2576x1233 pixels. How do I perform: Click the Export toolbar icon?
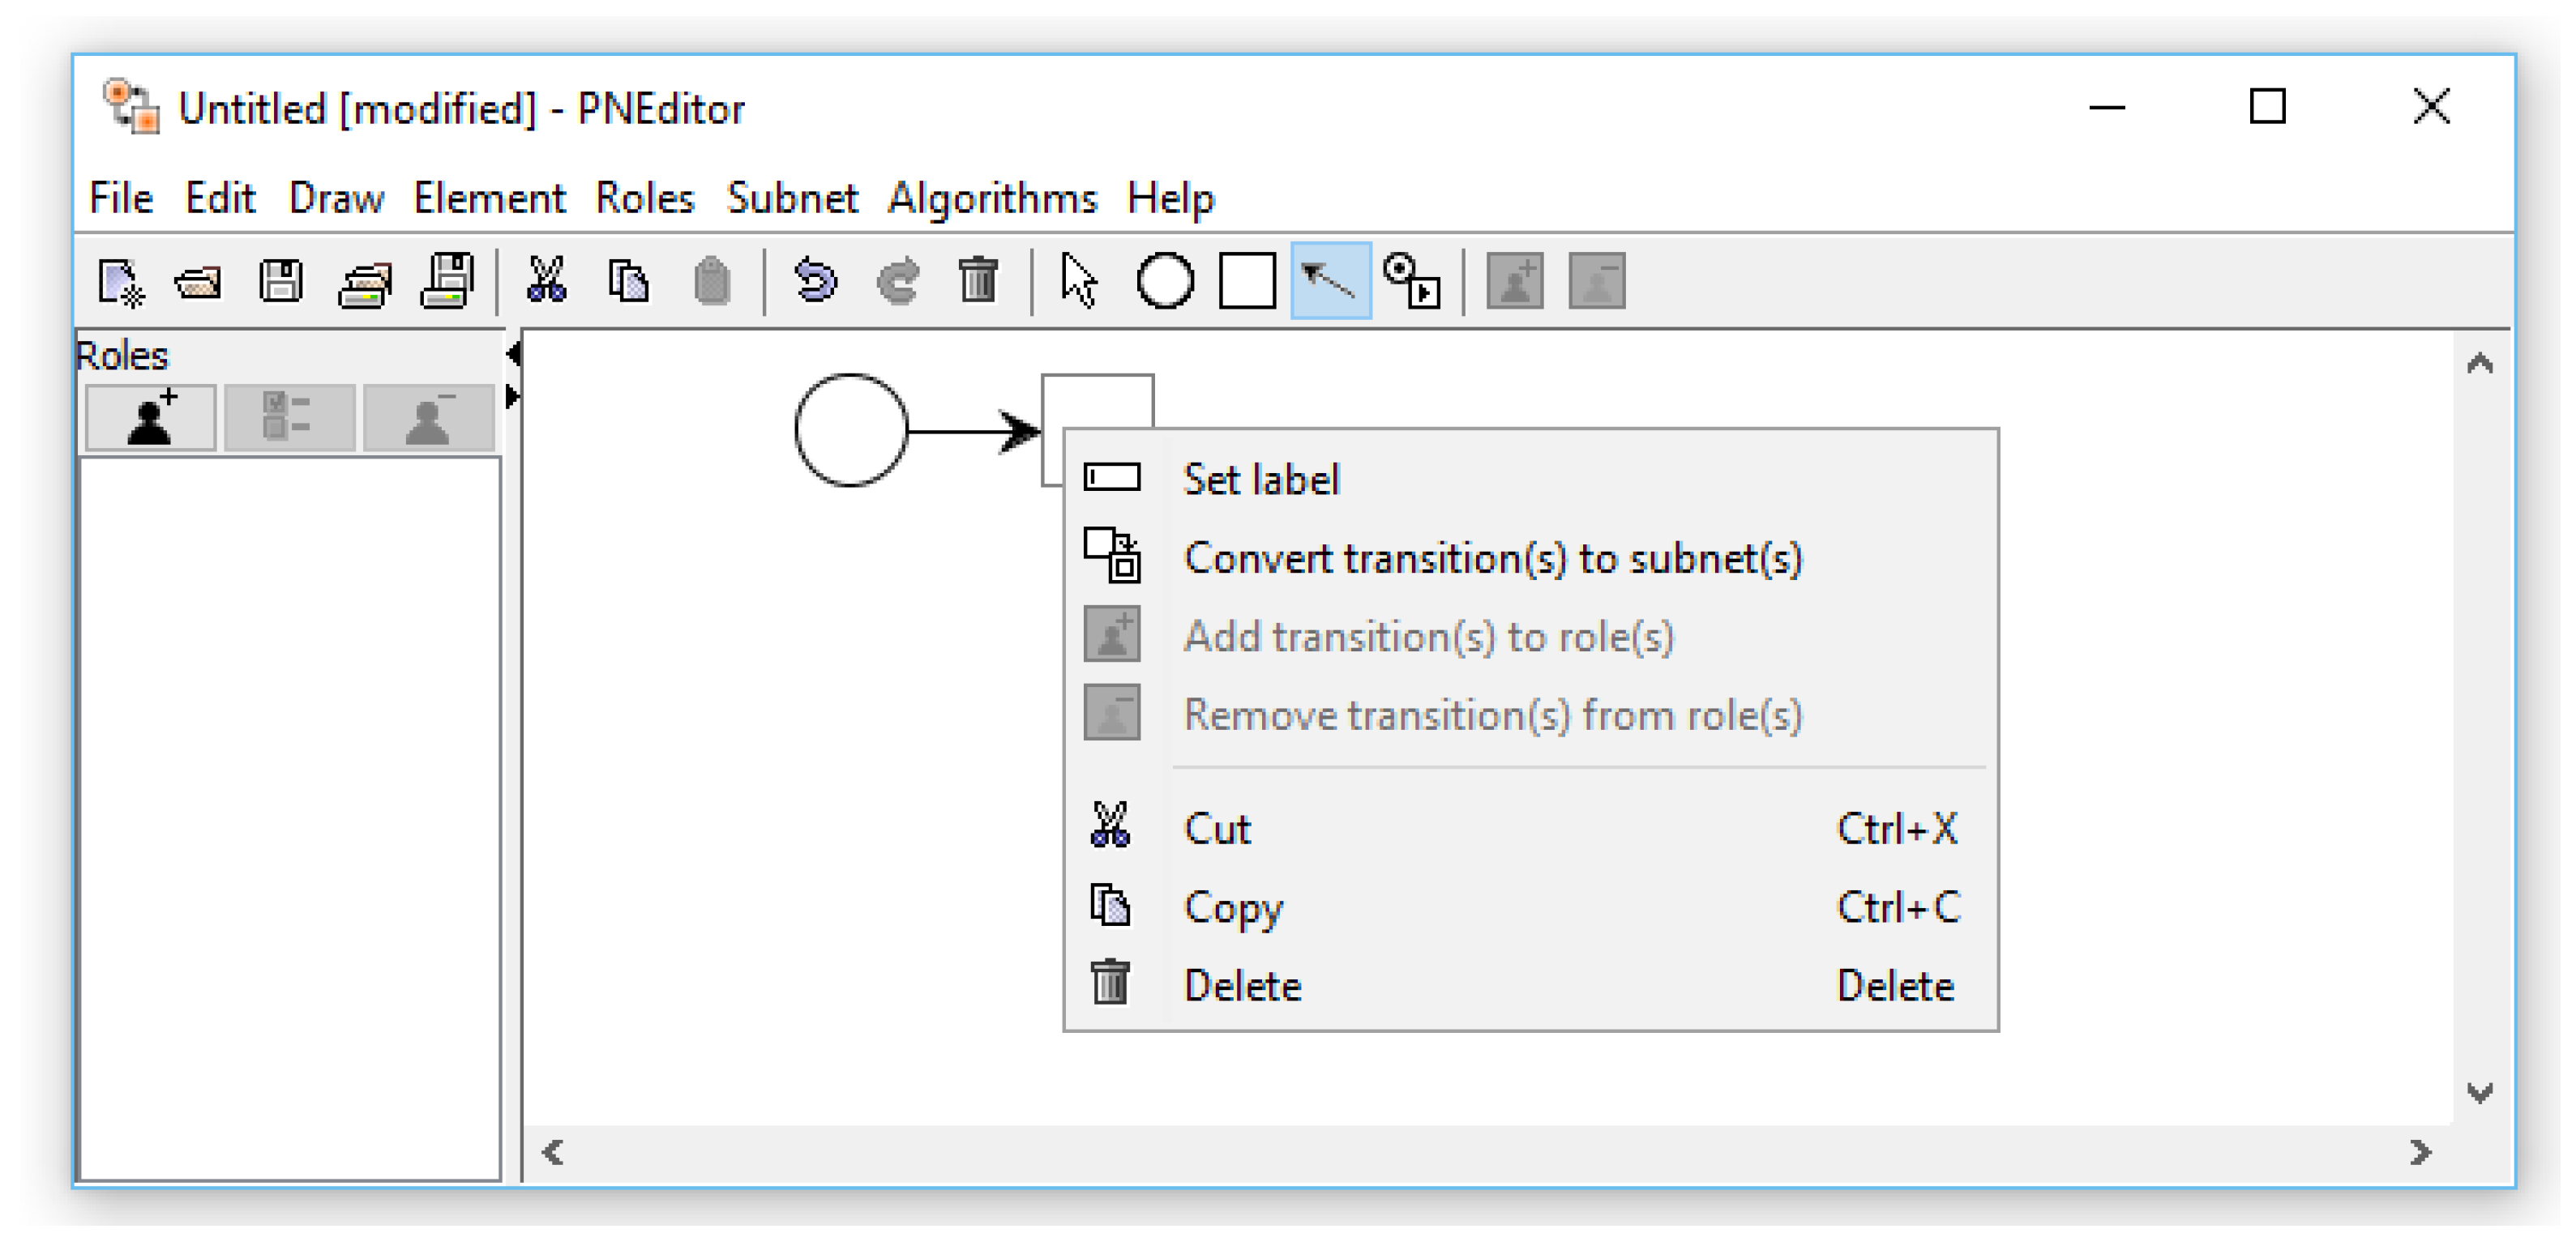coord(447,281)
